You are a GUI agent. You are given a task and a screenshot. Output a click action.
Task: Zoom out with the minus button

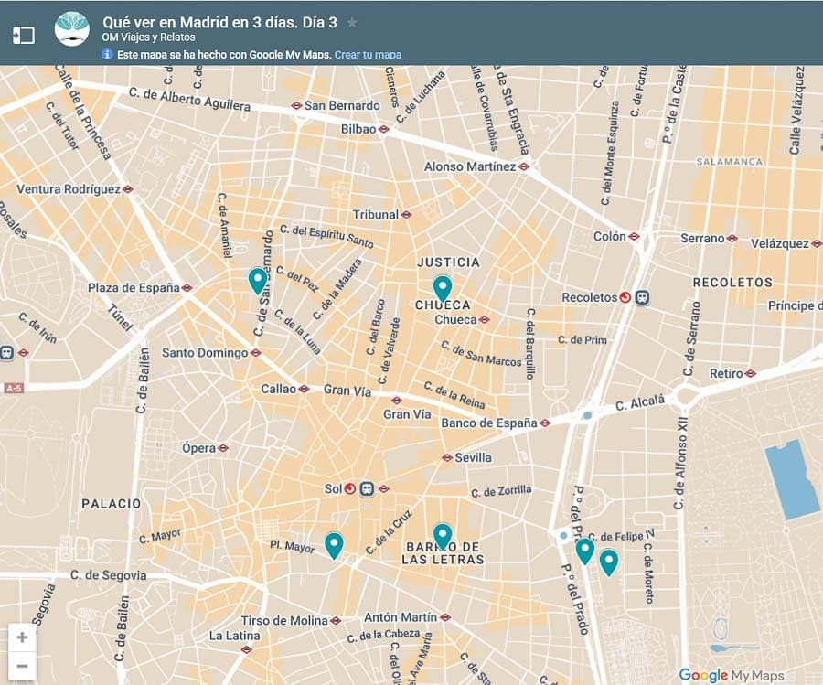[x=22, y=666]
